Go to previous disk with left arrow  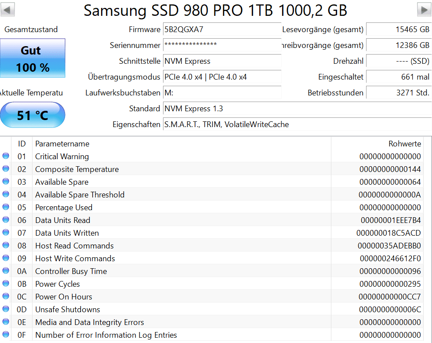click(7, 10)
